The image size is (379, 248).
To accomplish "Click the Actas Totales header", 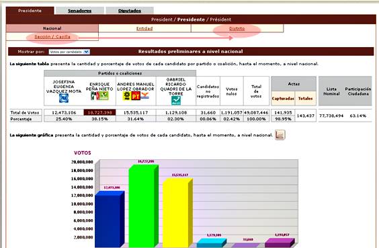I will coord(305,98).
